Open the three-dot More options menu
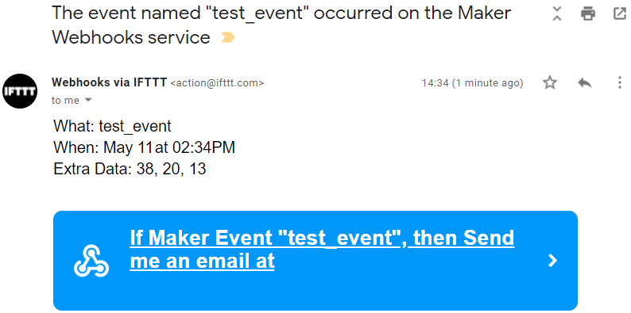 tap(620, 82)
